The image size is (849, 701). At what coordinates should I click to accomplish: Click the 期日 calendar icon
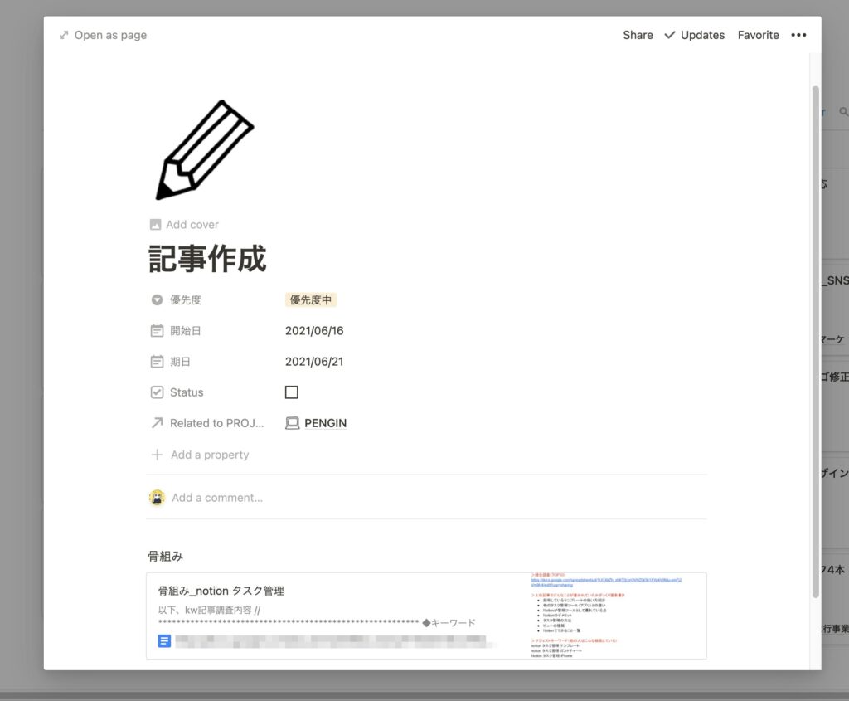pyautogui.click(x=157, y=362)
